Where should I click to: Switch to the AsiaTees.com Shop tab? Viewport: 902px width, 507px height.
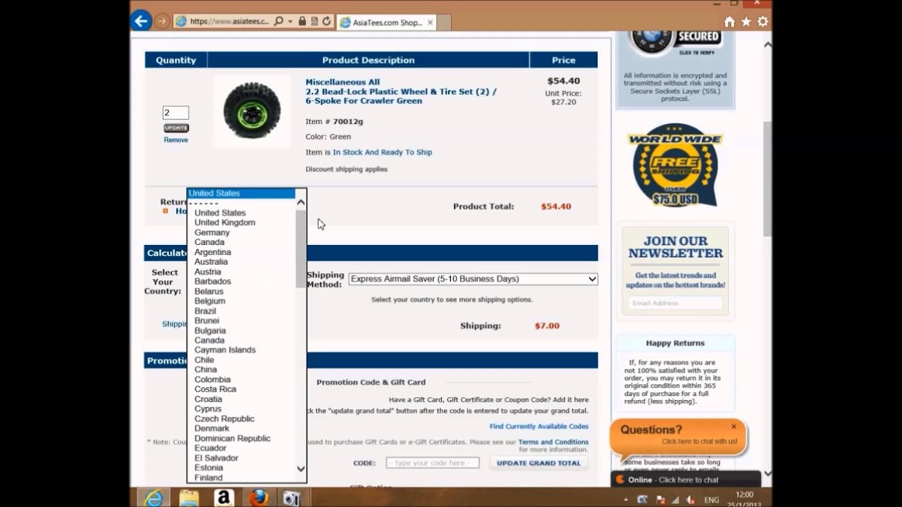click(386, 23)
